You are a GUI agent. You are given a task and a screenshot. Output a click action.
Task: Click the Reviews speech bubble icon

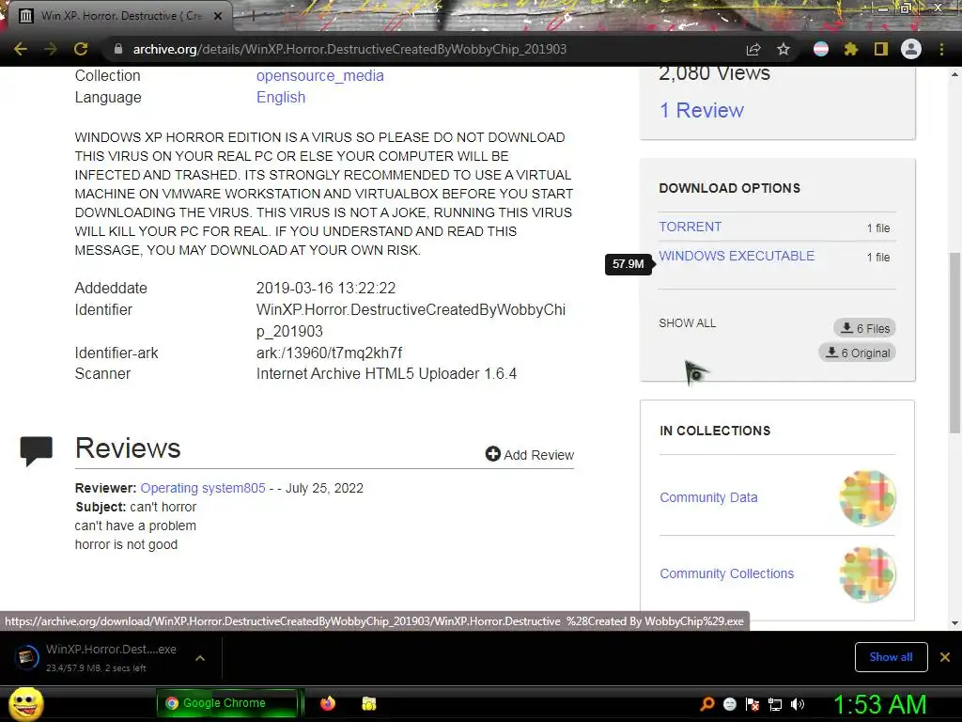[x=37, y=450]
